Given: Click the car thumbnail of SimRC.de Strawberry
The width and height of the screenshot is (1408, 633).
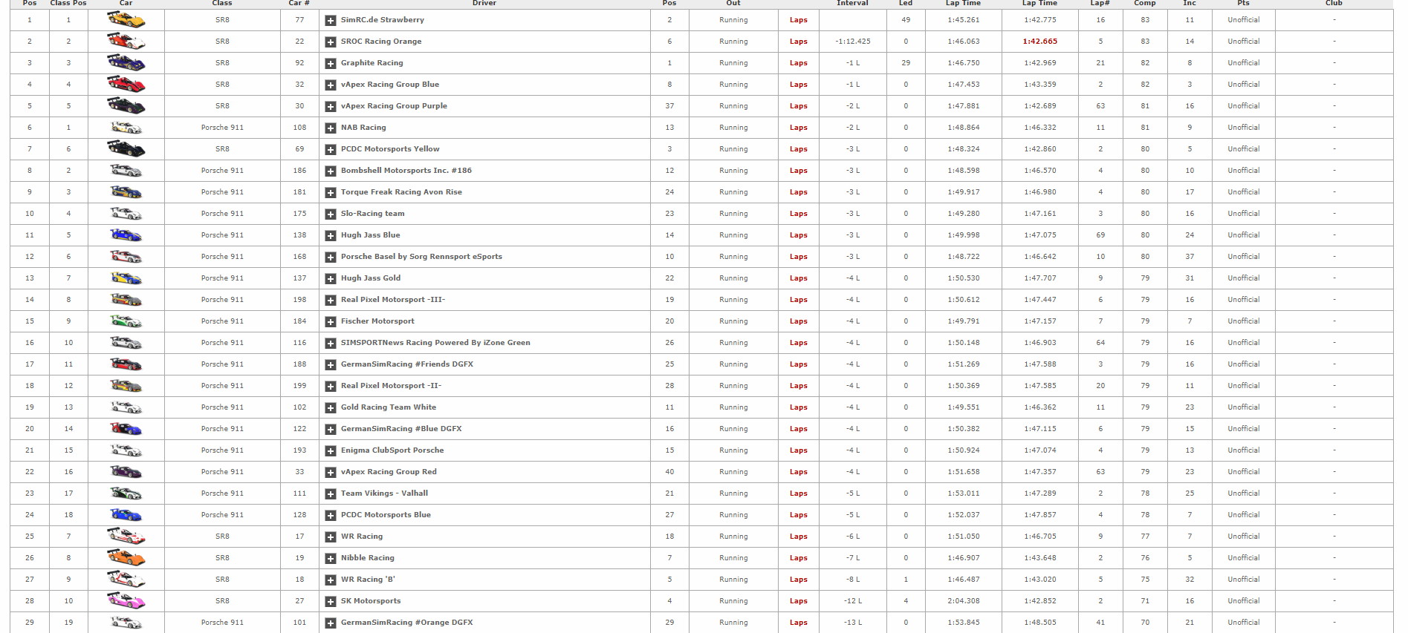Looking at the screenshot, I should [126, 20].
